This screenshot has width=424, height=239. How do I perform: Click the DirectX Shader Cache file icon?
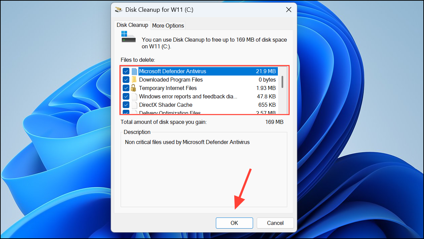[134, 105]
